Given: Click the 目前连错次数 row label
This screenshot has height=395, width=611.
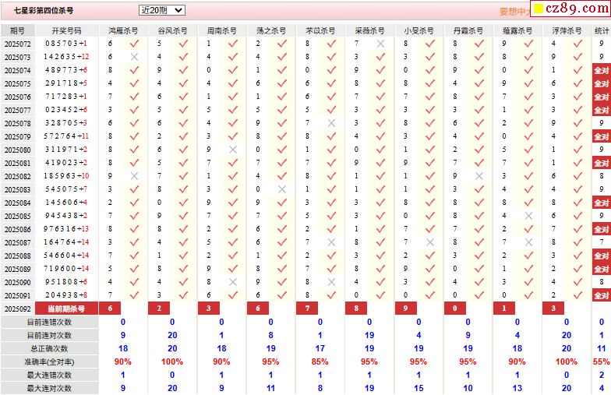Looking at the screenshot, I should (x=50, y=323).
